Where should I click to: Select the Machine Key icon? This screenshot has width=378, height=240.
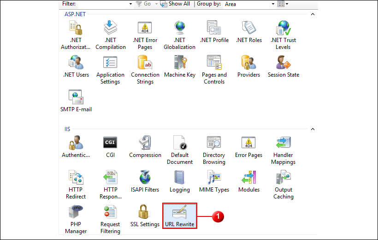pyautogui.click(x=180, y=66)
